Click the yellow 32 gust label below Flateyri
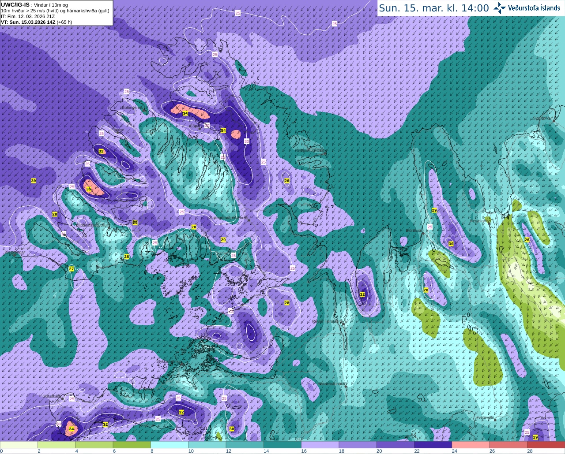This screenshot has width=565, height=454. tap(101, 151)
